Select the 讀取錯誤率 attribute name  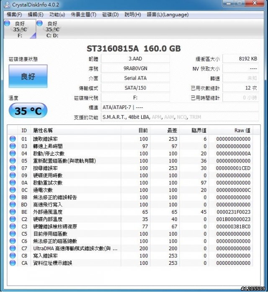coord(45,139)
